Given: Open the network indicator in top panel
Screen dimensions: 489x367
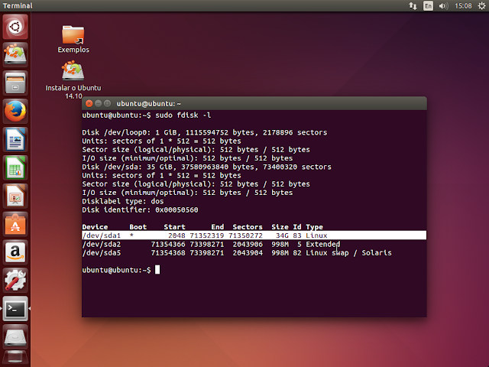Looking at the screenshot, I should click(x=413, y=5).
